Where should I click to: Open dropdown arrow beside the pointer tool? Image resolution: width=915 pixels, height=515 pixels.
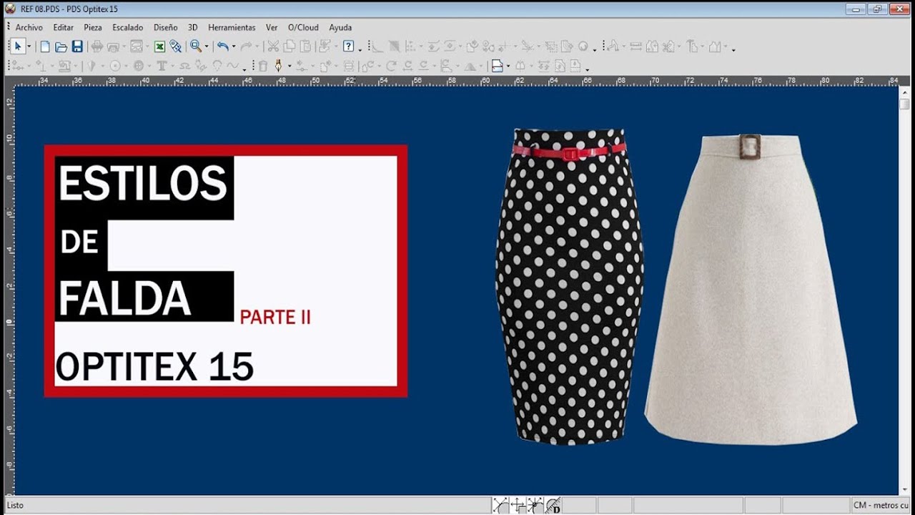[29, 46]
